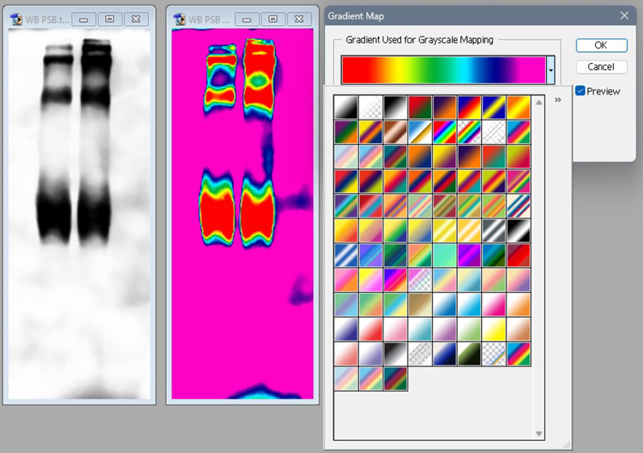Pick the black-and-white diagonal stripes preset
Image resolution: width=643 pixels, height=453 pixels.
coord(494,231)
